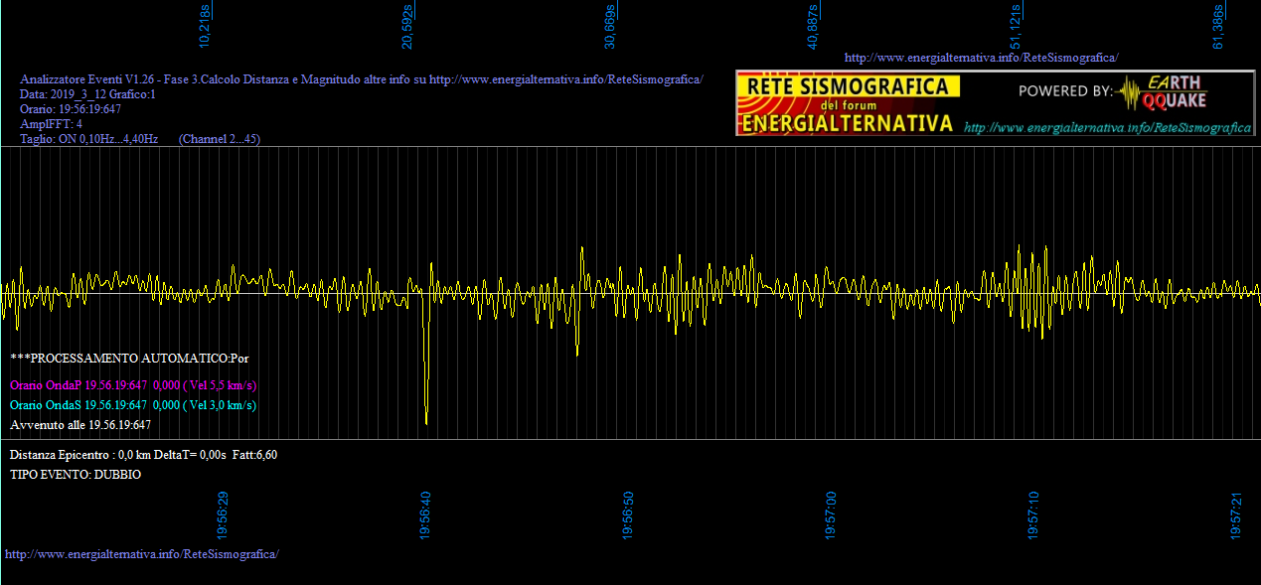Click the 'Taglio: ON 0,10Hz...4,40Hz' filter text
Screen dimensions: 1261x585
pyautogui.click(x=89, y=139)
